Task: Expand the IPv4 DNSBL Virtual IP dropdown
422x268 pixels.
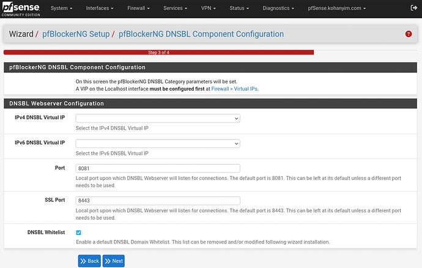Action: tap(158, 118)
